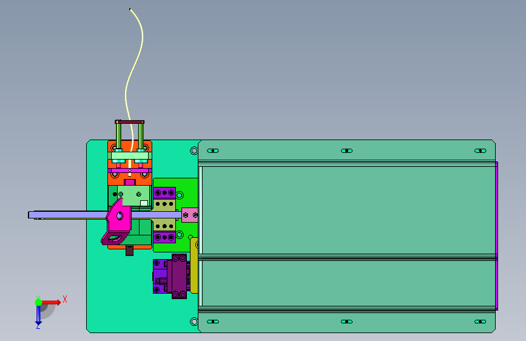
Task: Select the upper purple terminal block
Action: pyautogui.click(x=164, y=193)
